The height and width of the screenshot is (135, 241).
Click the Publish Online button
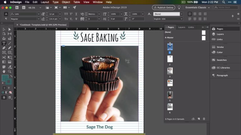click(x=163, y=7)
